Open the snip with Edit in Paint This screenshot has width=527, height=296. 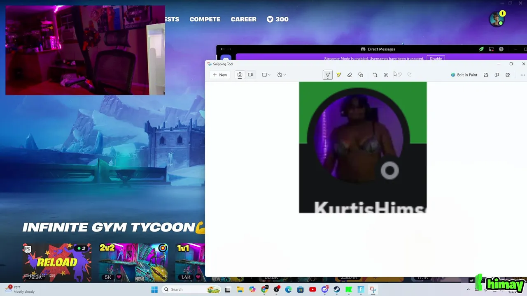(464, 75)
